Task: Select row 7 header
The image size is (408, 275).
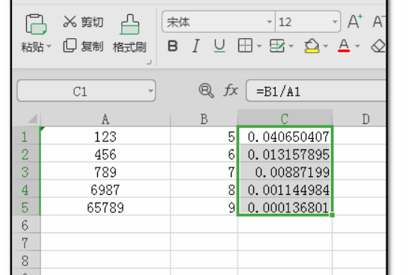Action: 26,242
